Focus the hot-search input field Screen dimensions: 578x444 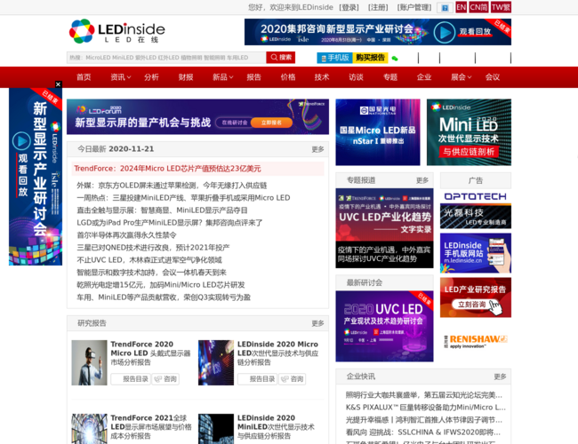(166, 58)
